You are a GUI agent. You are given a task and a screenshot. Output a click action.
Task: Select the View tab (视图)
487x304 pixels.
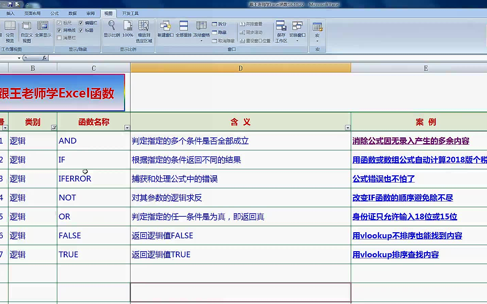click(108, 14)
